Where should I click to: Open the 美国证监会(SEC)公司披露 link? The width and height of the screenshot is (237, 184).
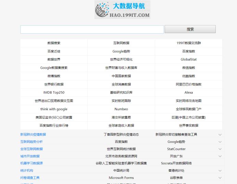click(x=54, y=117)
